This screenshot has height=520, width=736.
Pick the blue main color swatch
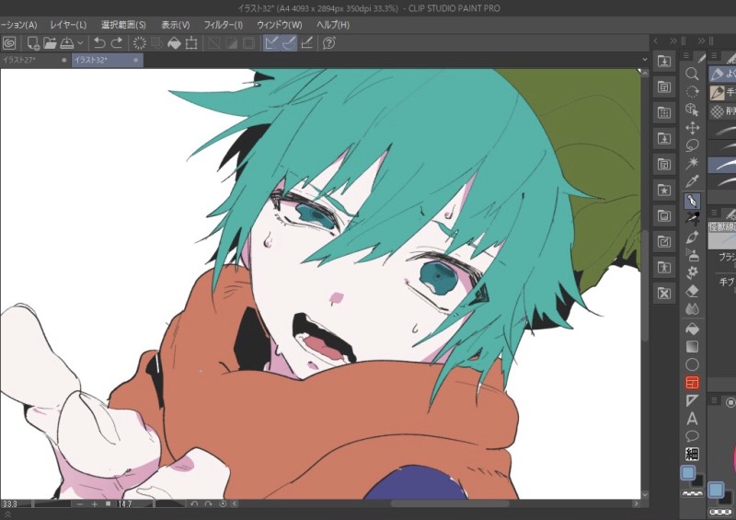tap(688, 473)
